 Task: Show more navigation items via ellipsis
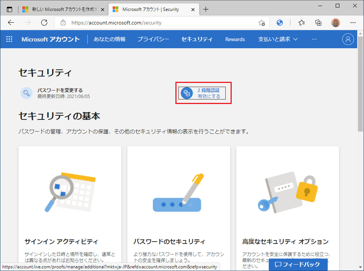coord(314,39)
